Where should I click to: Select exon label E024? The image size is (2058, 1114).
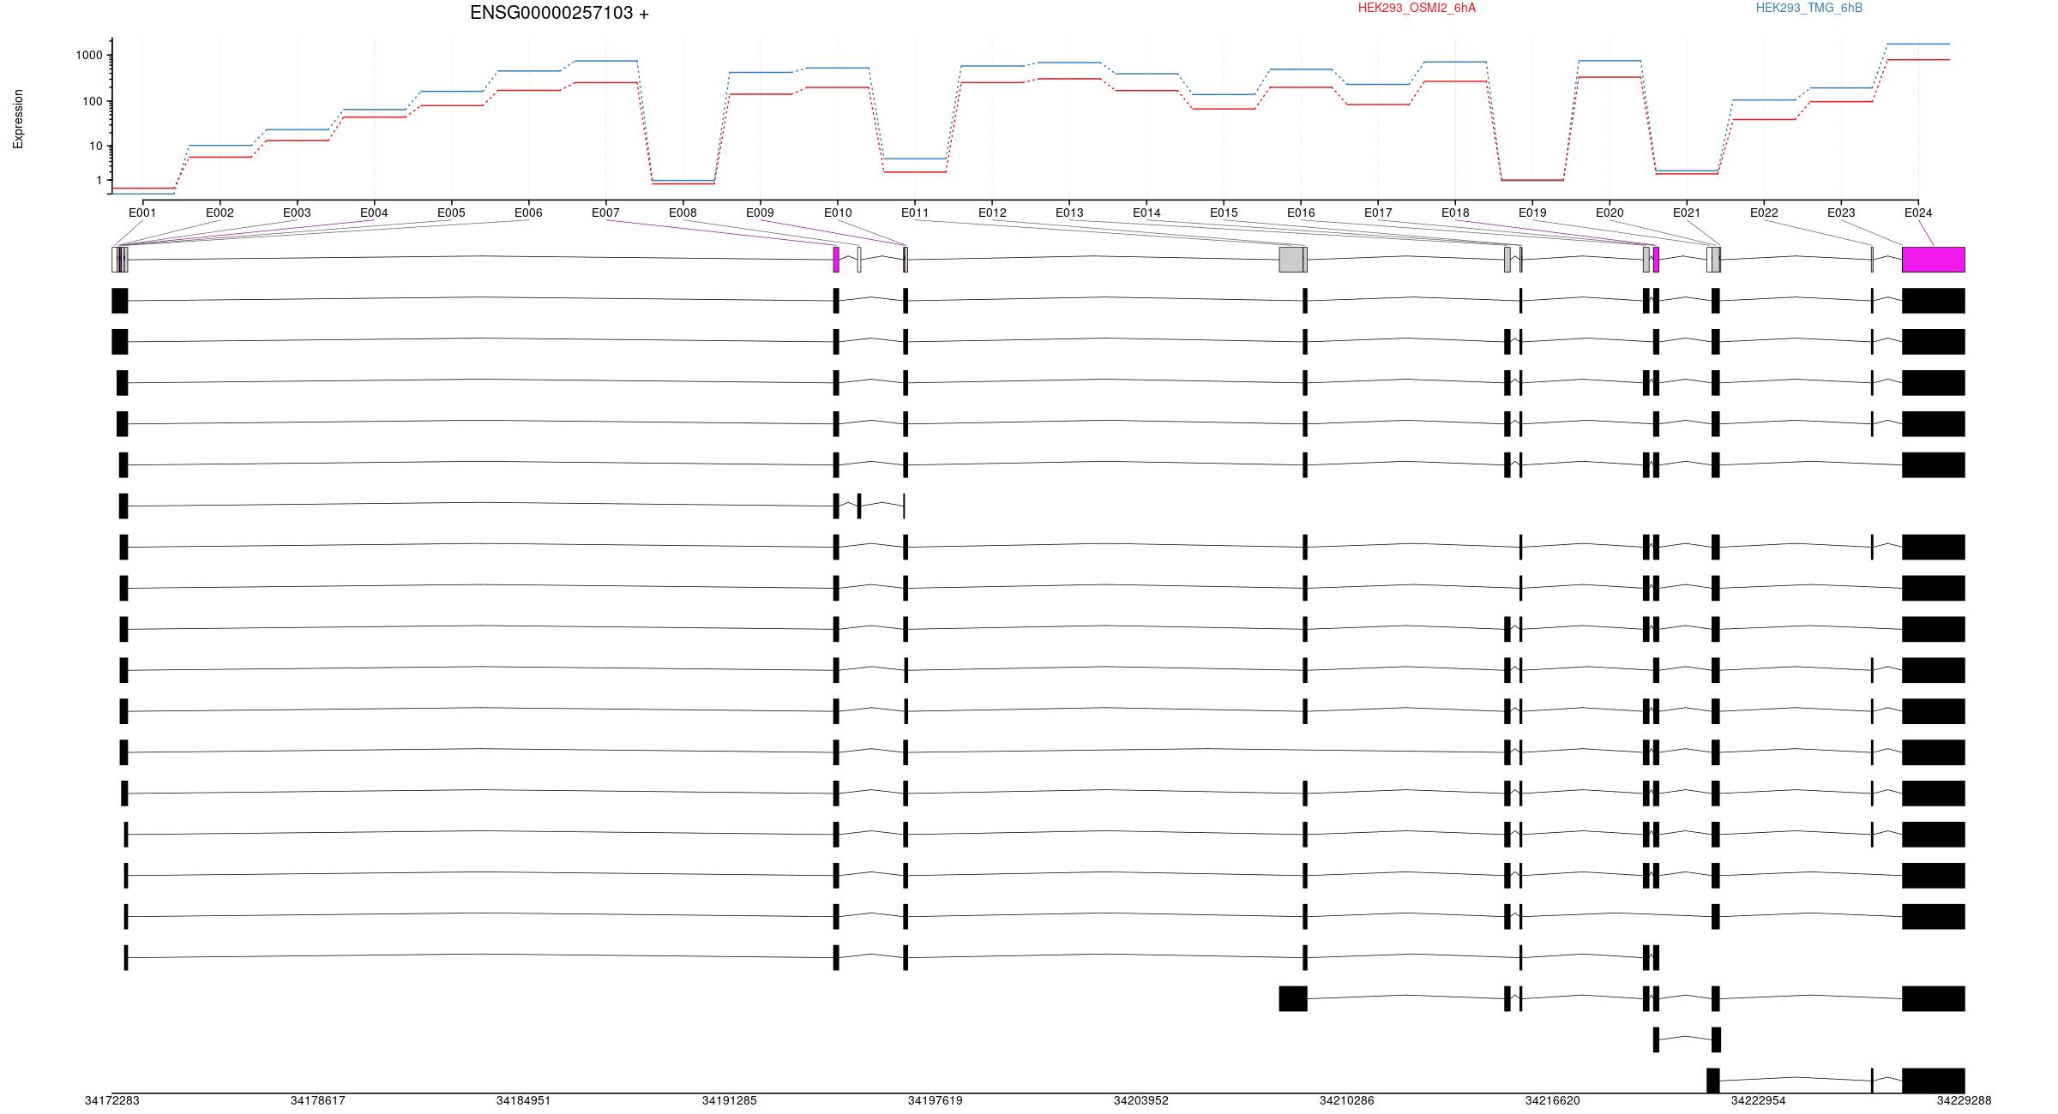(1918, 213)
